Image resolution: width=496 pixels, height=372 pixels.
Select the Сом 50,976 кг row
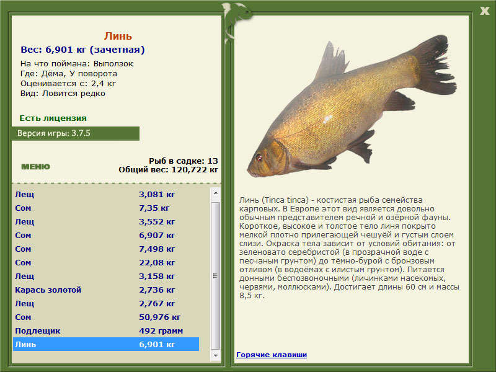[x=106, y=317]
